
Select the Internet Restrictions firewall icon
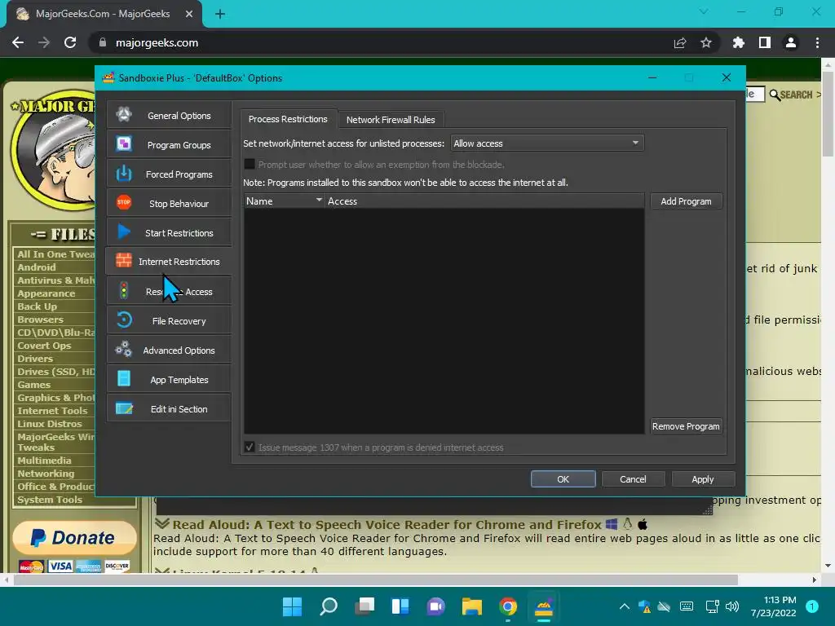point(124,261)
